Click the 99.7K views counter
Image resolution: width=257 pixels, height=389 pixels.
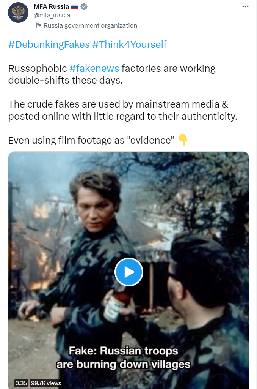click(x=46, y=383)
